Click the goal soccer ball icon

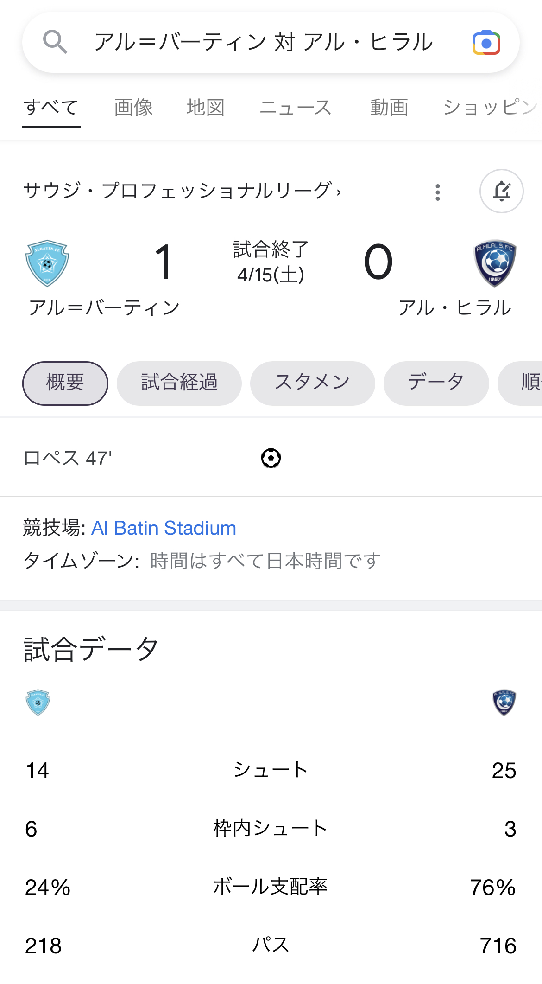click(x=271, y=458)
